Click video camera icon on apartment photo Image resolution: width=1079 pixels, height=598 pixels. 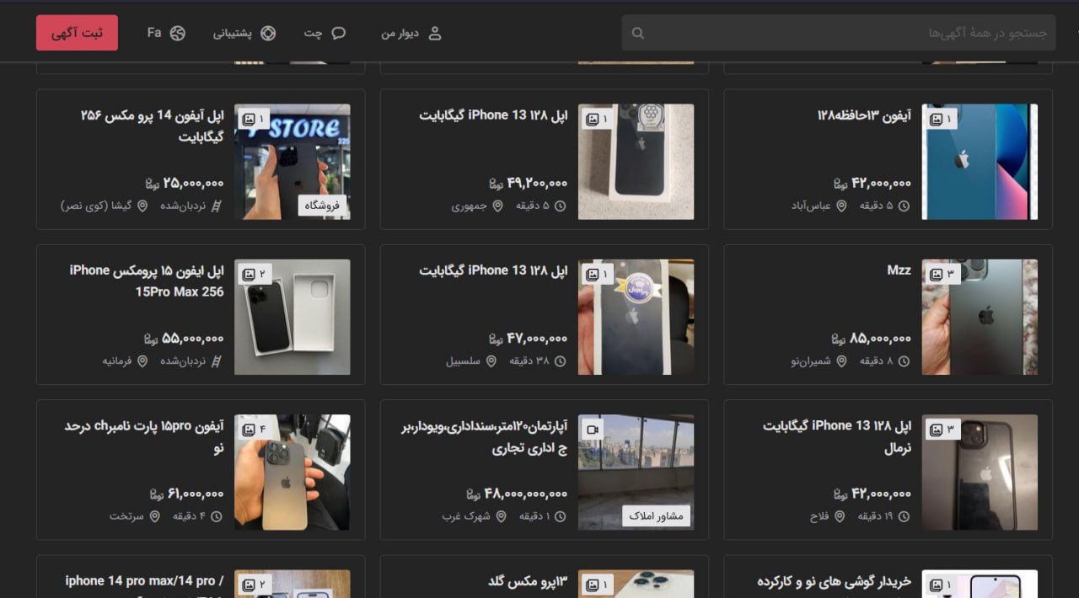click(593, 430)
